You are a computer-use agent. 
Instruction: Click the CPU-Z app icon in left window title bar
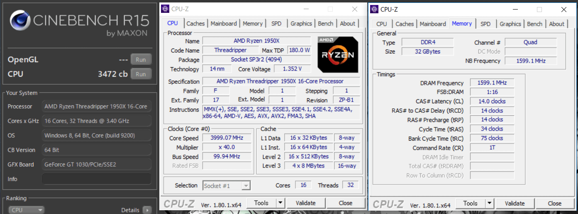point(165,9)
